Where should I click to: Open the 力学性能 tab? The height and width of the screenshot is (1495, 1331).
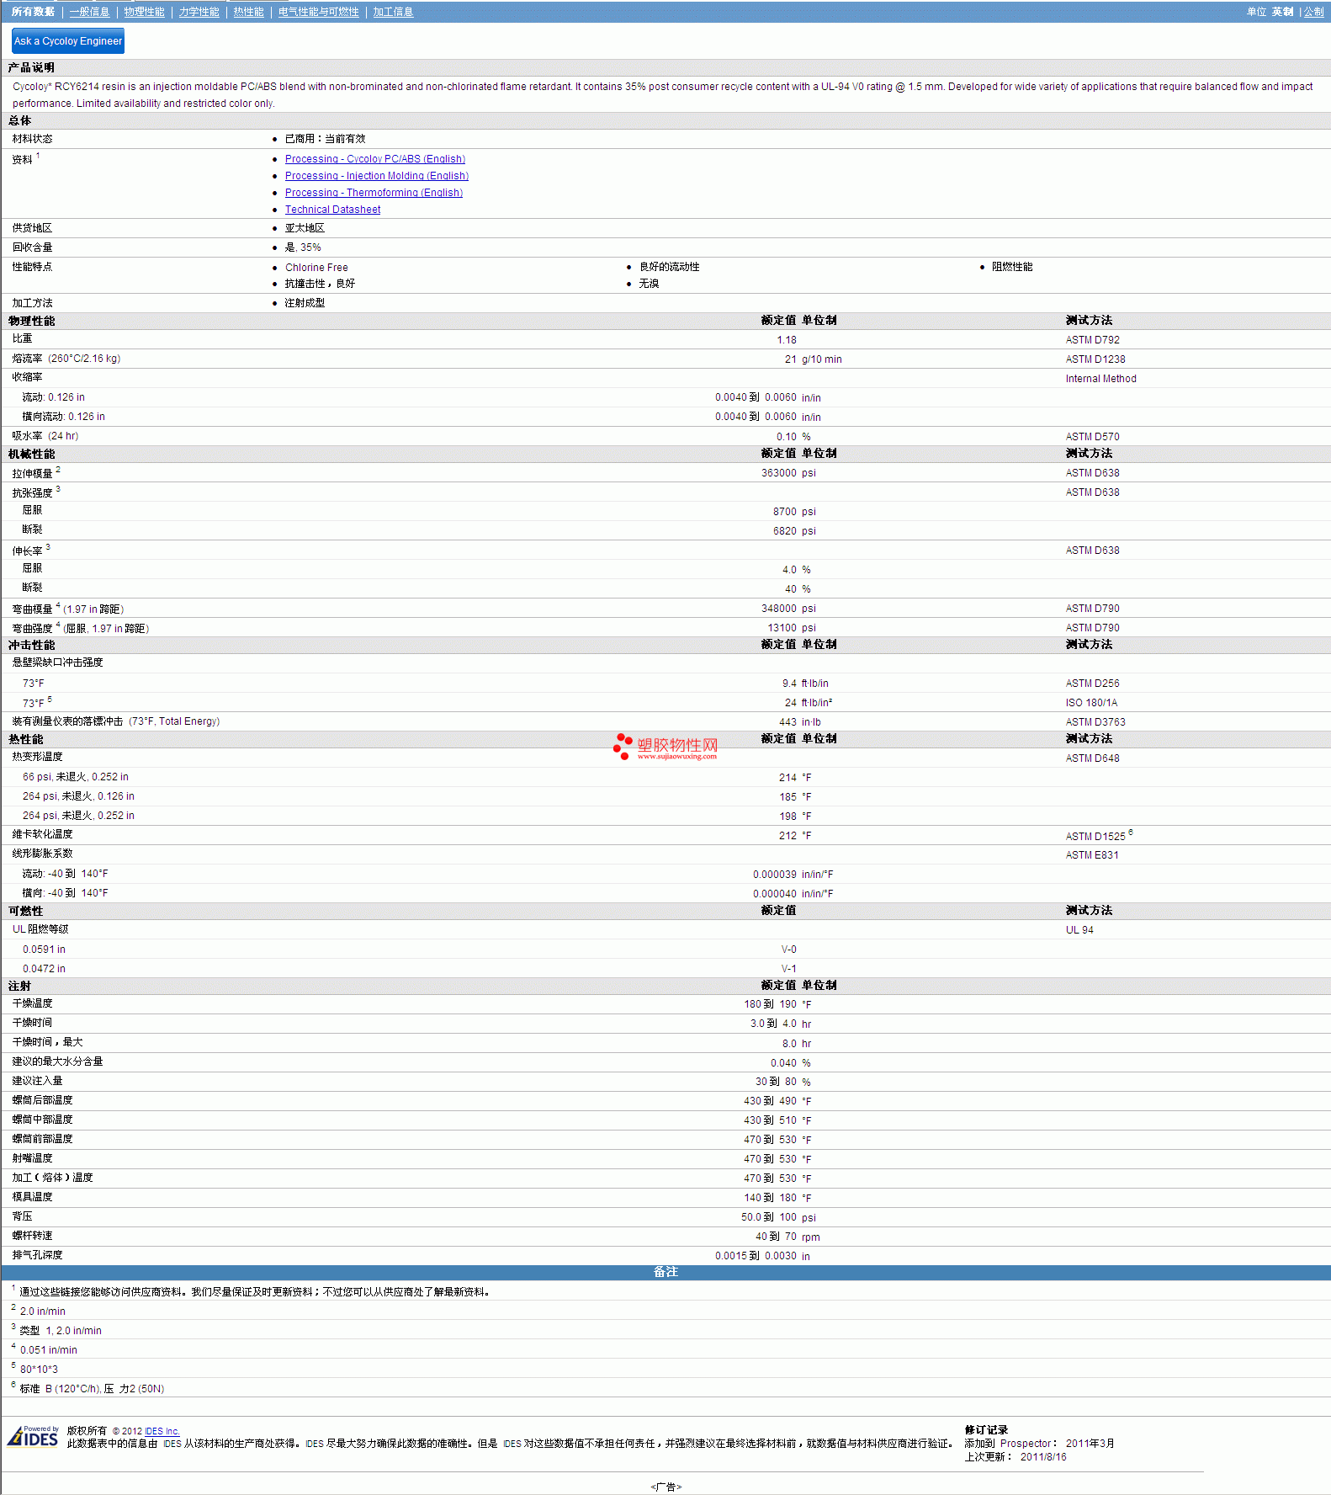coord(199,12)
